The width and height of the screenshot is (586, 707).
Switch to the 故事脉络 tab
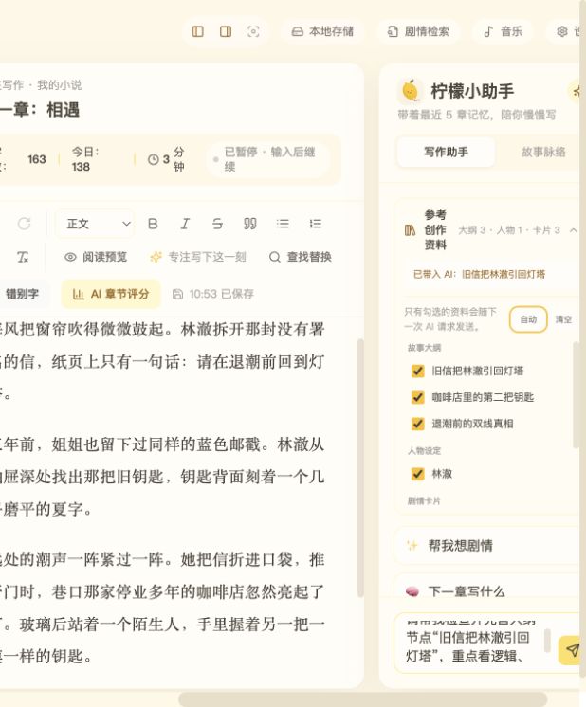pos(543,152)
